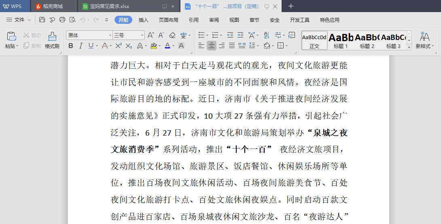Switch to the 章节 (Chapter) tab
The image size is (441, 224).
[x=254, y=20]
